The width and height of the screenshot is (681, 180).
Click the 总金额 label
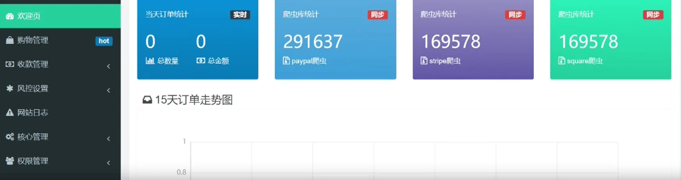218,61
